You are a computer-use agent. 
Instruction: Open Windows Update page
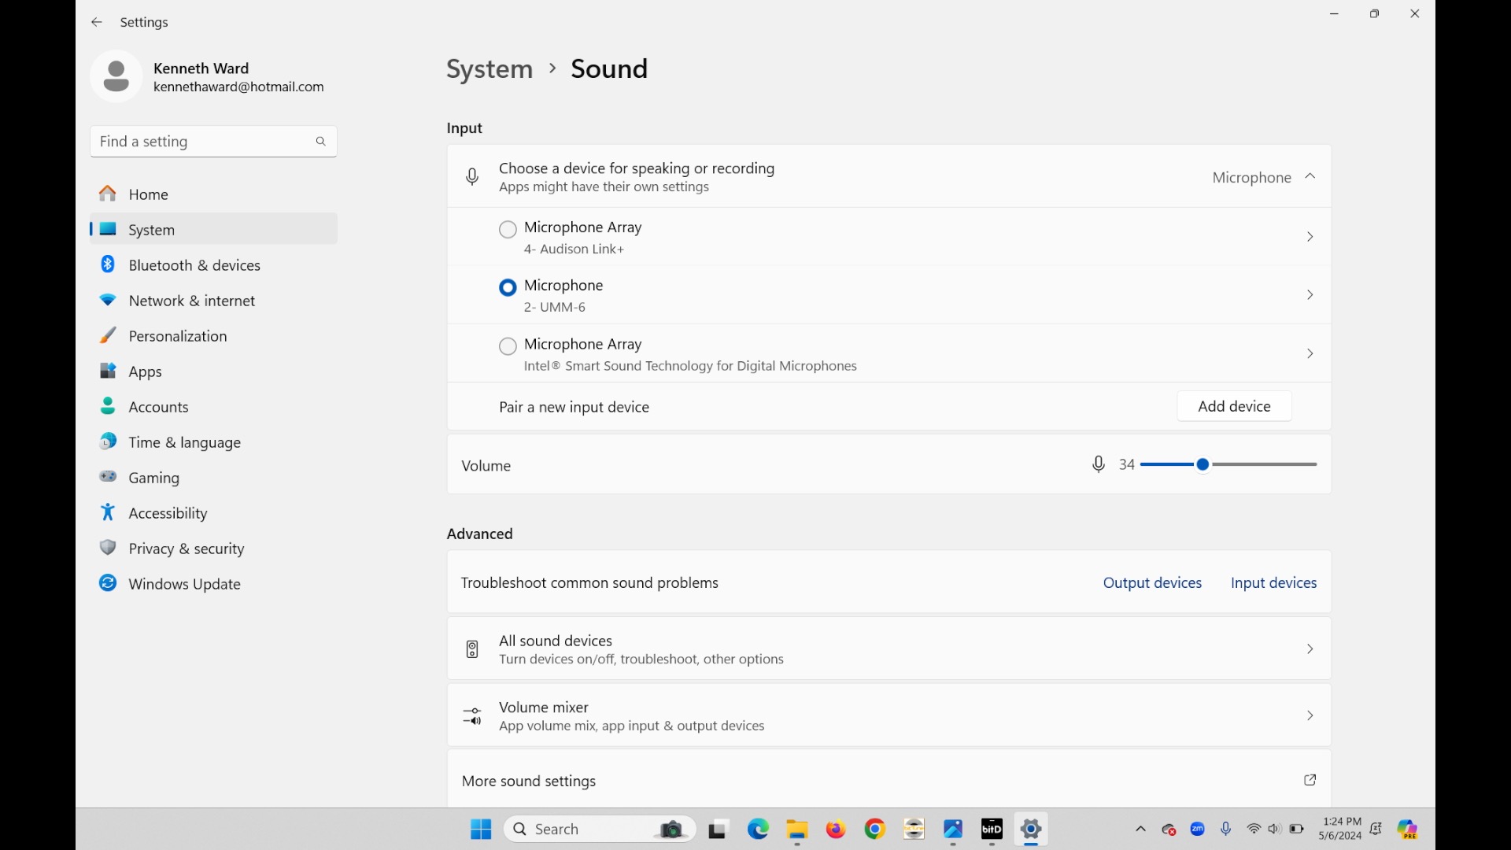213,584
